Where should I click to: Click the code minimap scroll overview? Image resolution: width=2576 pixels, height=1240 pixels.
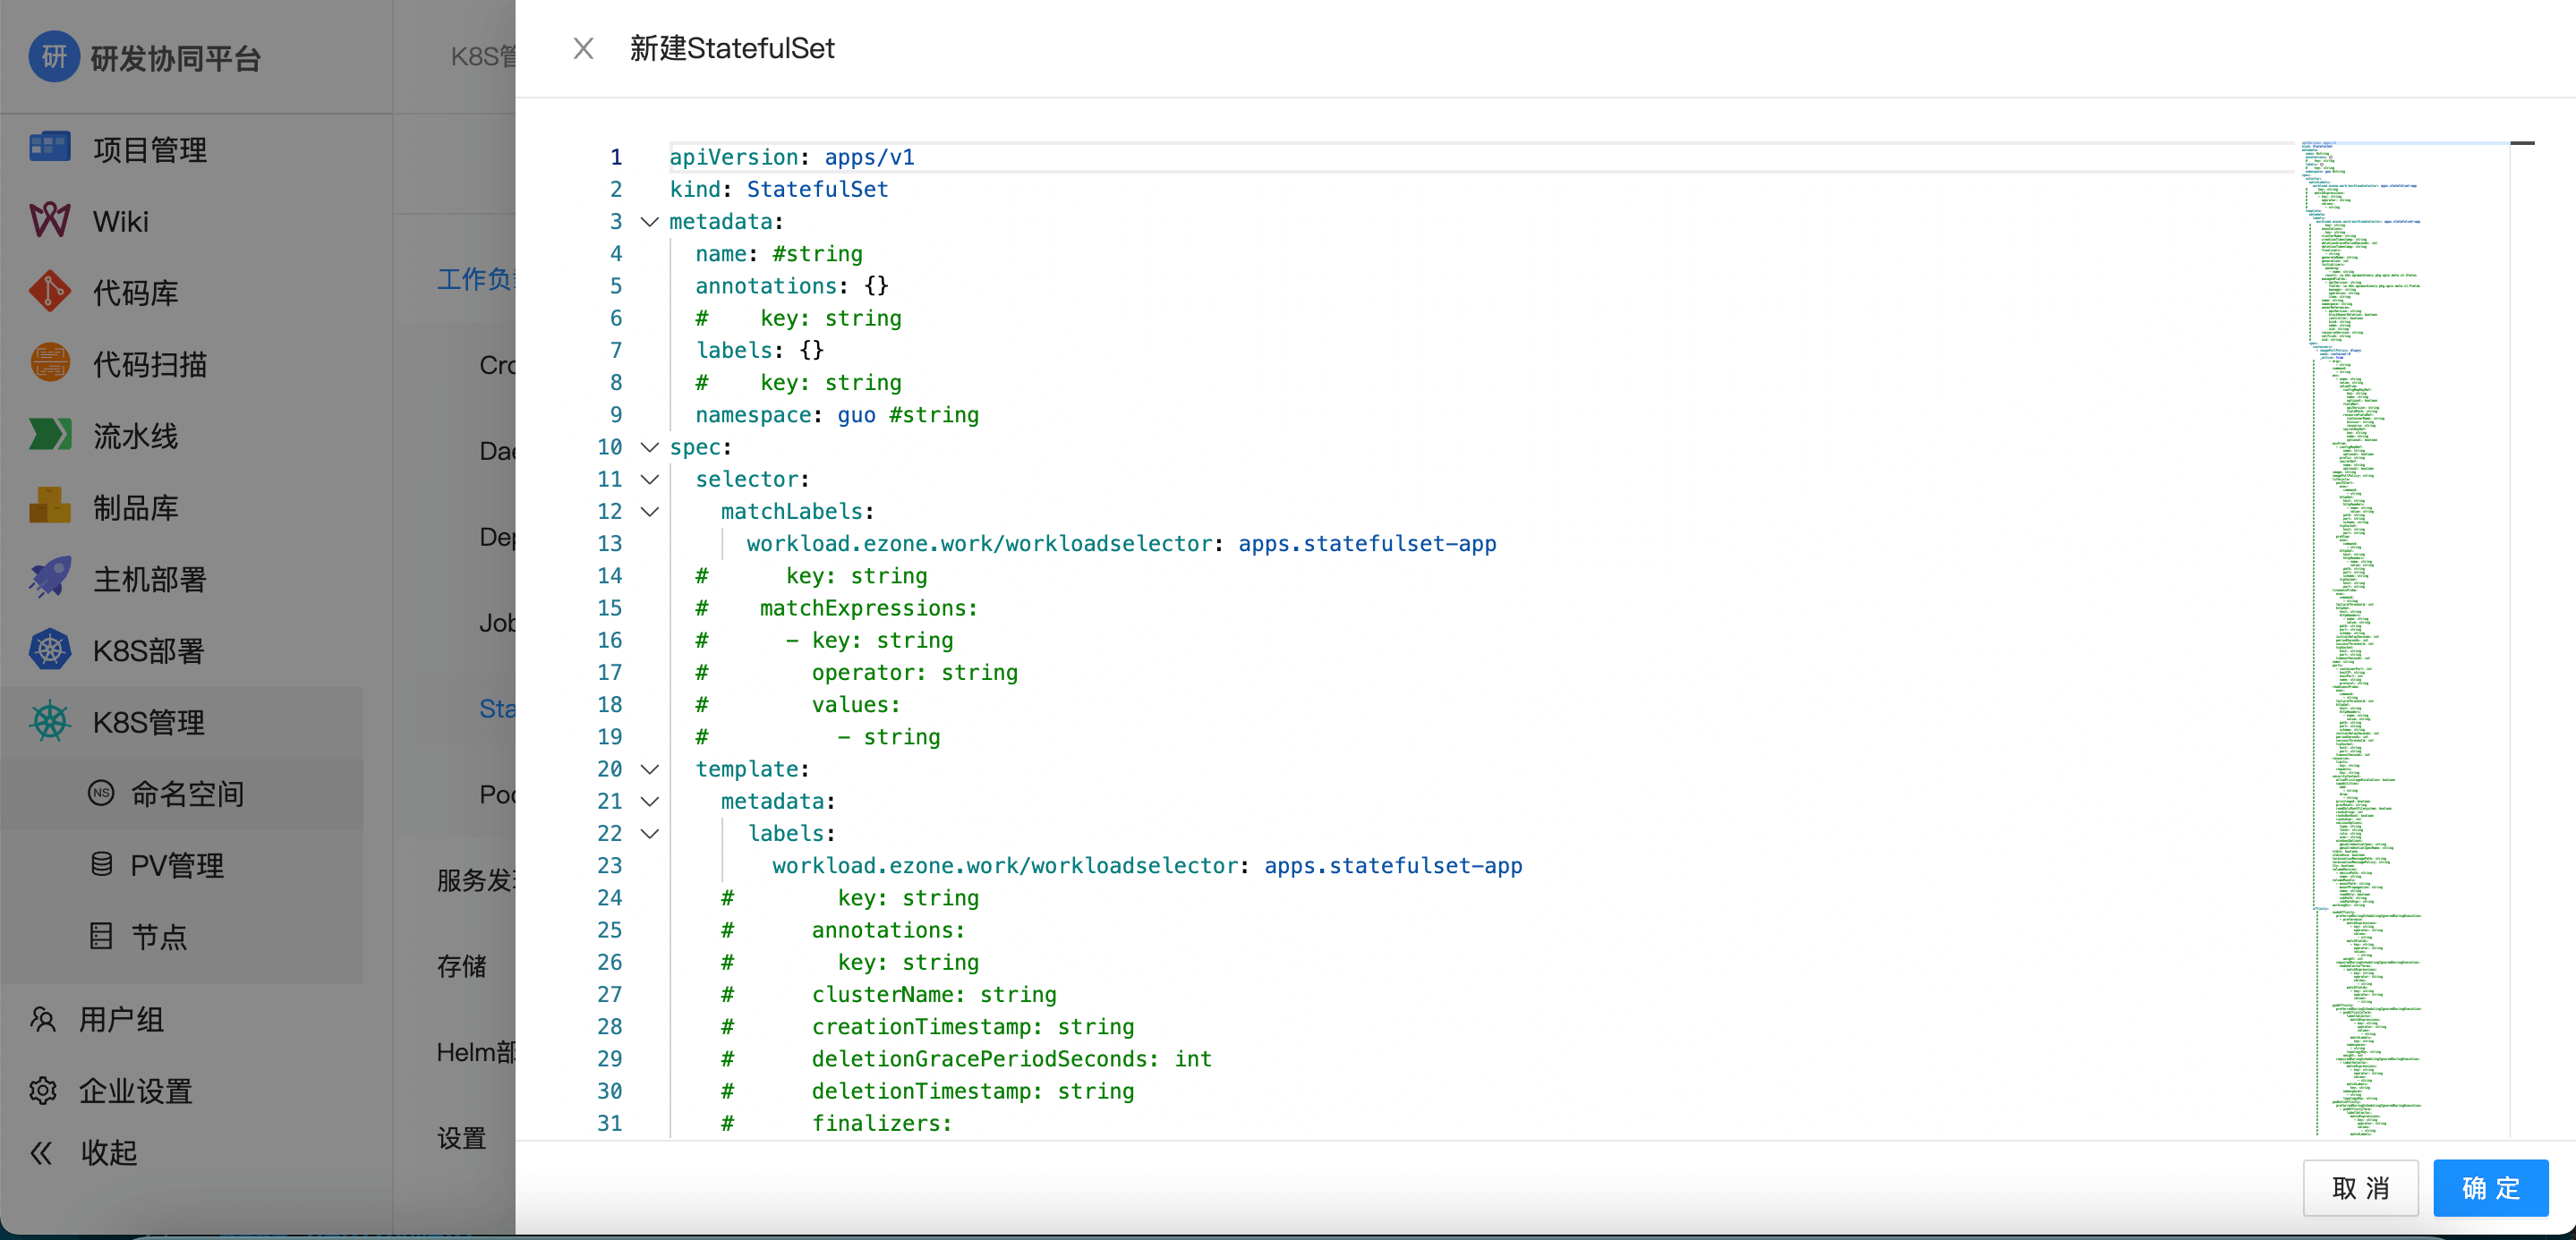pyautogui.click(x=2400, y=640)
